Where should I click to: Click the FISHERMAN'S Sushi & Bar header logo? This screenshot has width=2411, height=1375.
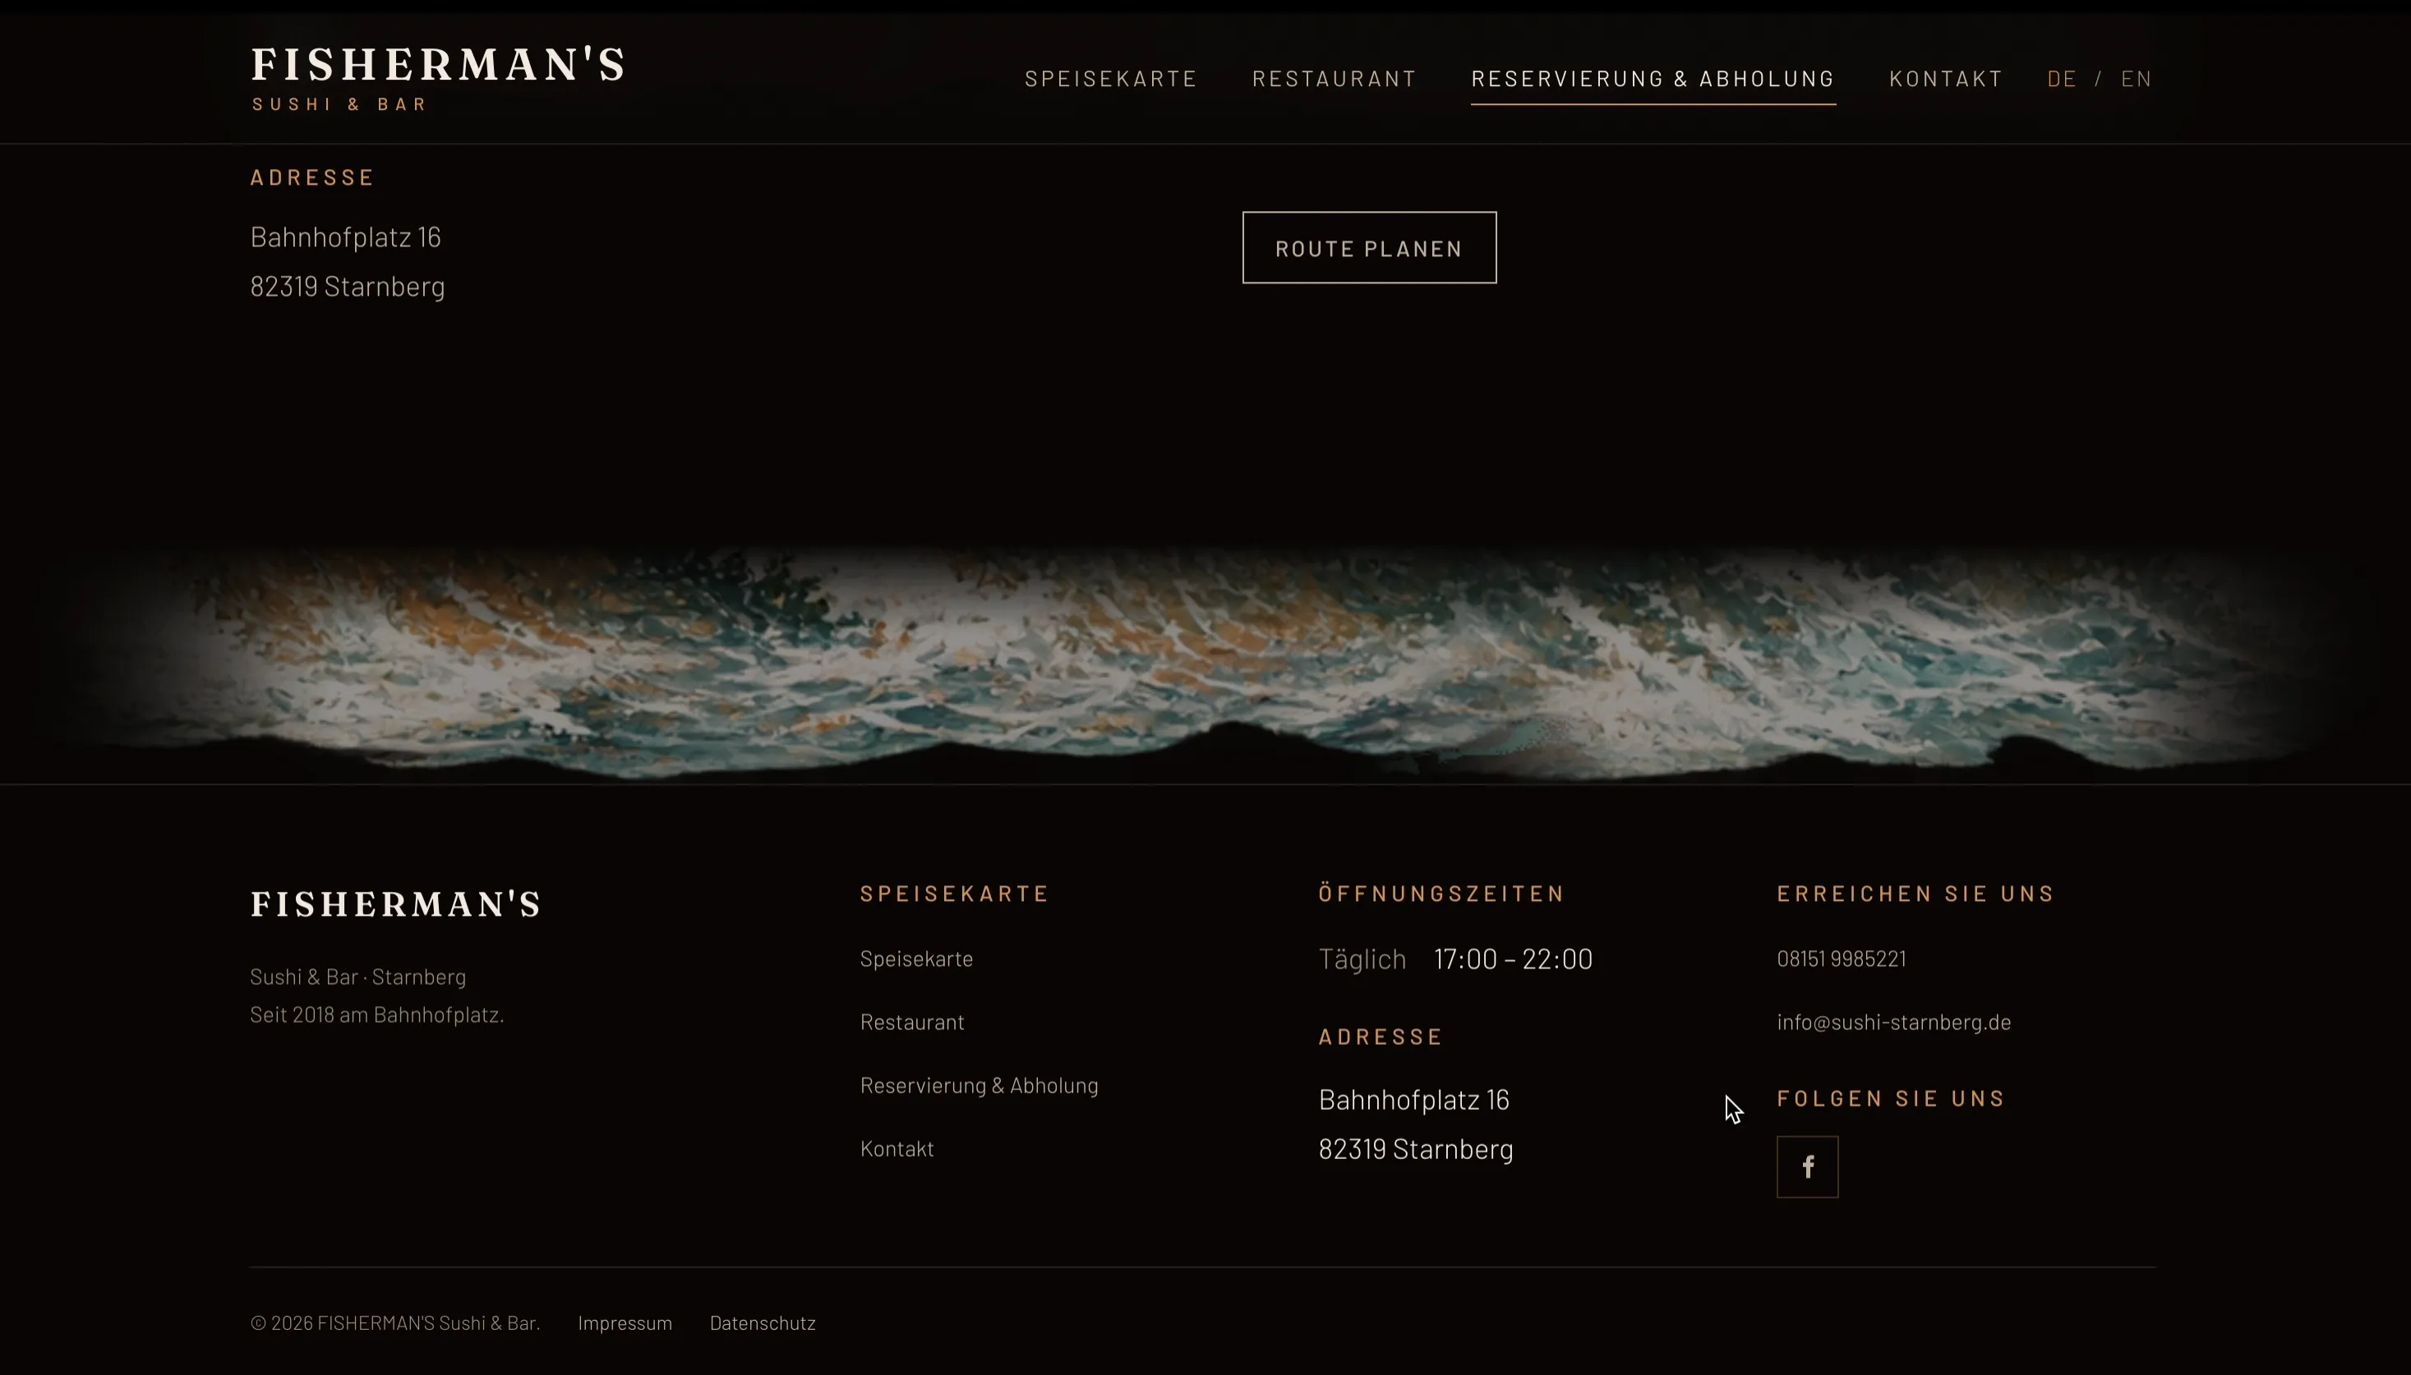[x=436, y=78]
